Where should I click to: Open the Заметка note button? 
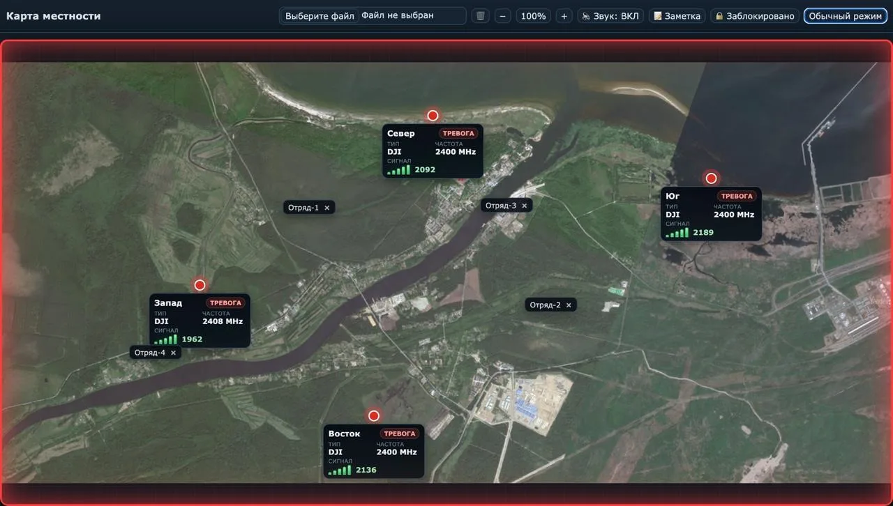(677, 16)
